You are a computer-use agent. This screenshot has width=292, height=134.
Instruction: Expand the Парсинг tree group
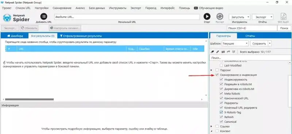[211, 70]
